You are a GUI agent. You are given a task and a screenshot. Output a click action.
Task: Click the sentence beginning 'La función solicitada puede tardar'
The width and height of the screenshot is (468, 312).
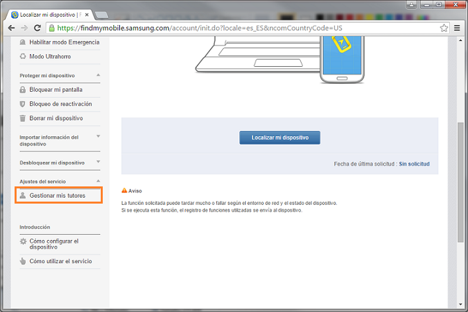click(x=229, y=203)
